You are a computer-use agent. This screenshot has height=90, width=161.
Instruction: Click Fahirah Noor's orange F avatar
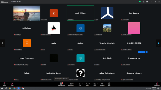pyautogui.click(x=27, y=43)
